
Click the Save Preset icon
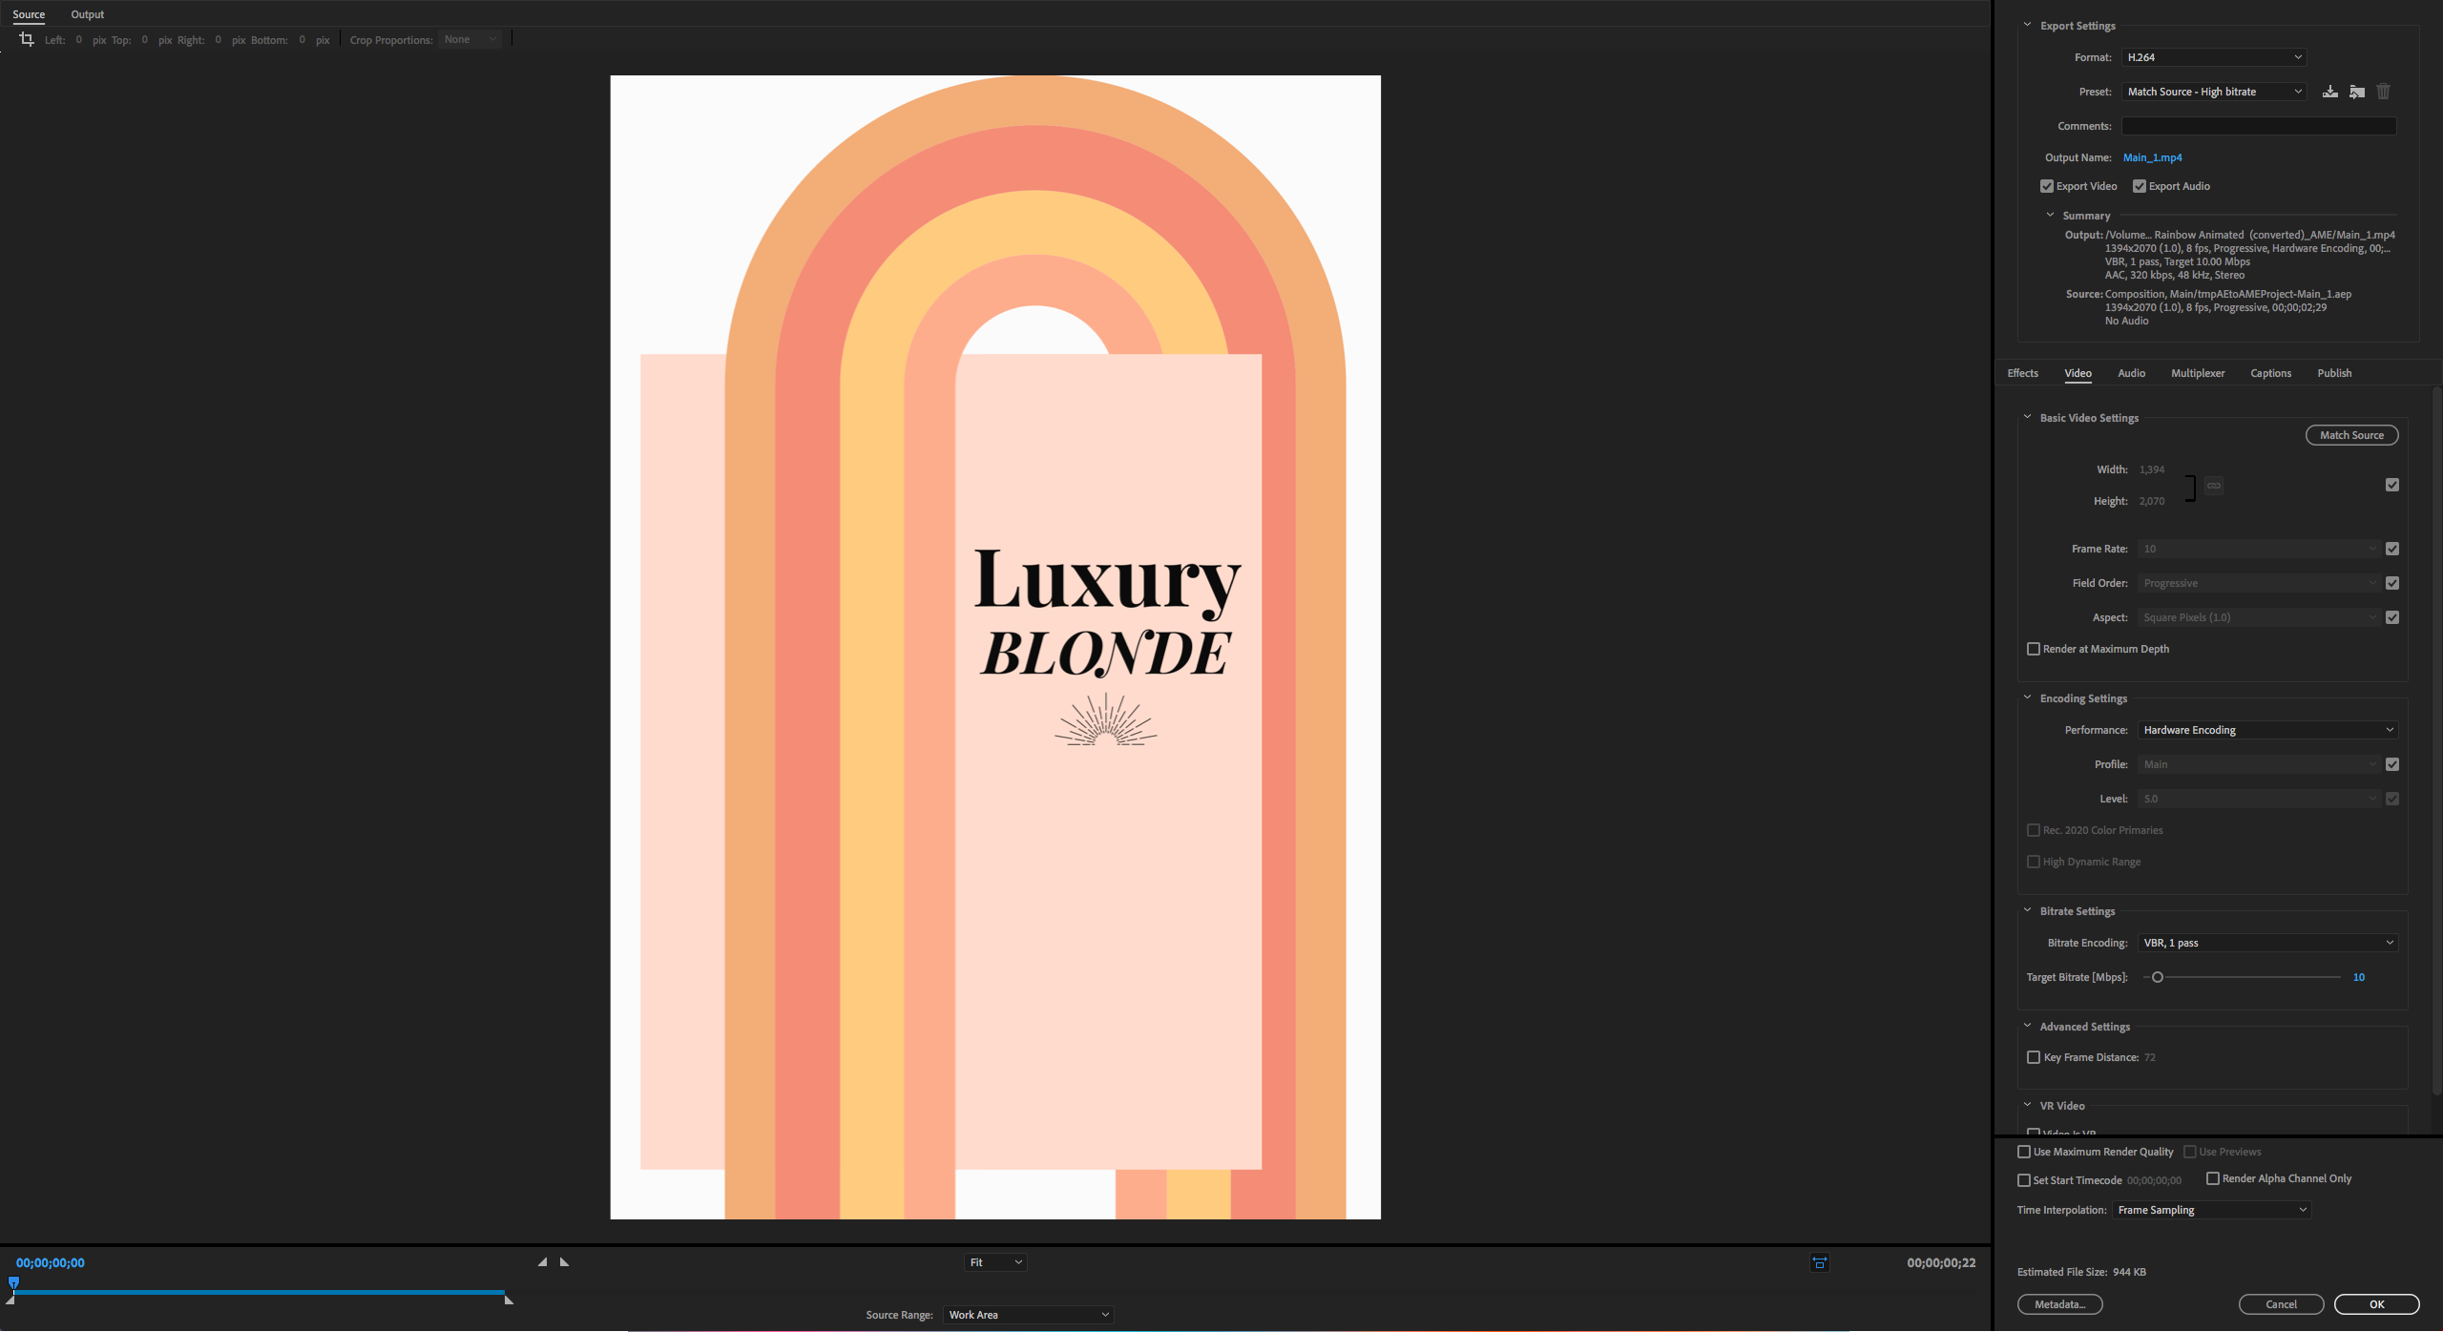tap(2330, 92)
